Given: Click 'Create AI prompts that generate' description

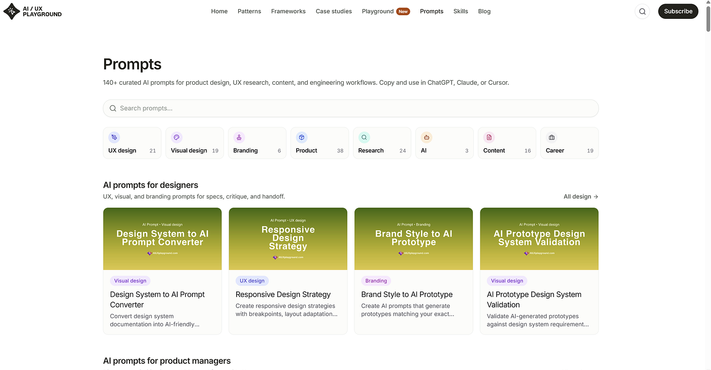Looking at the screenshot, I should pos(408,310).
